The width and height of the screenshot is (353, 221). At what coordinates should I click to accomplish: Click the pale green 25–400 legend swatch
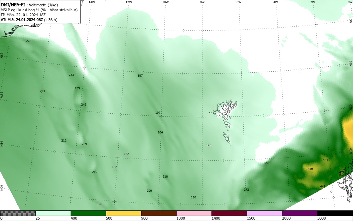(53, 213)
